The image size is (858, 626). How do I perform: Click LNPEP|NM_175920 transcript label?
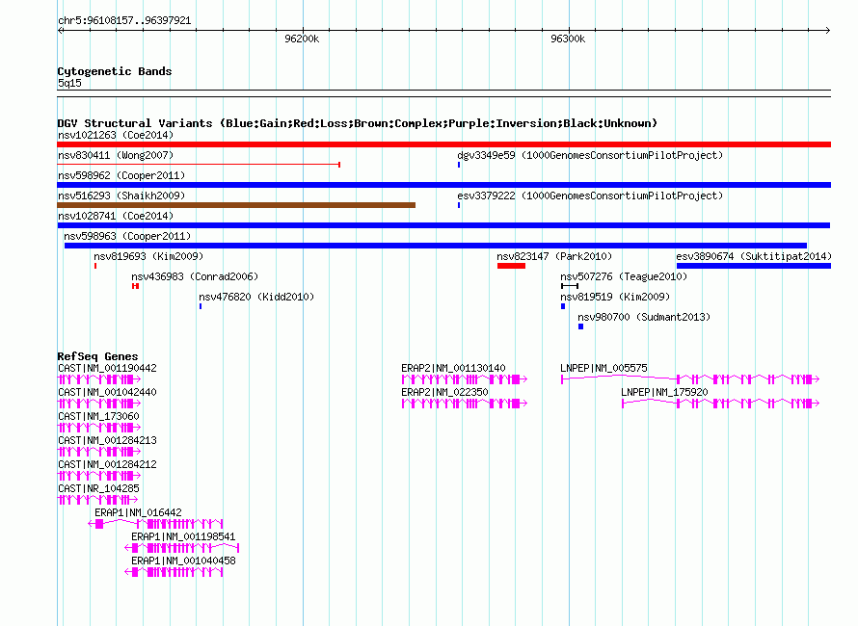(x=664, y=392)
